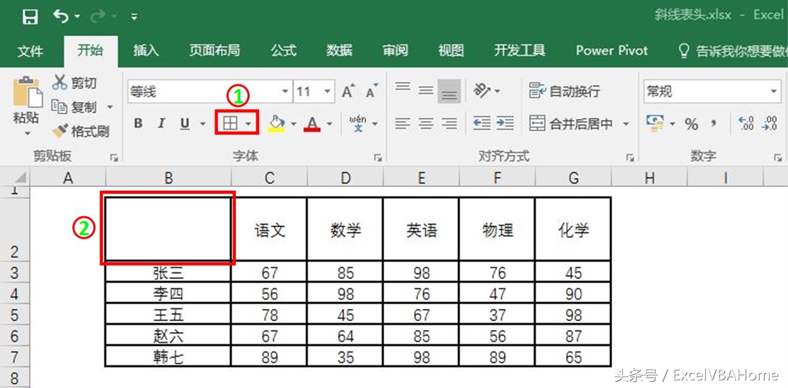Open the borders dropdown arrow
The width and height of the screenshot is (788, 388).
249,124
